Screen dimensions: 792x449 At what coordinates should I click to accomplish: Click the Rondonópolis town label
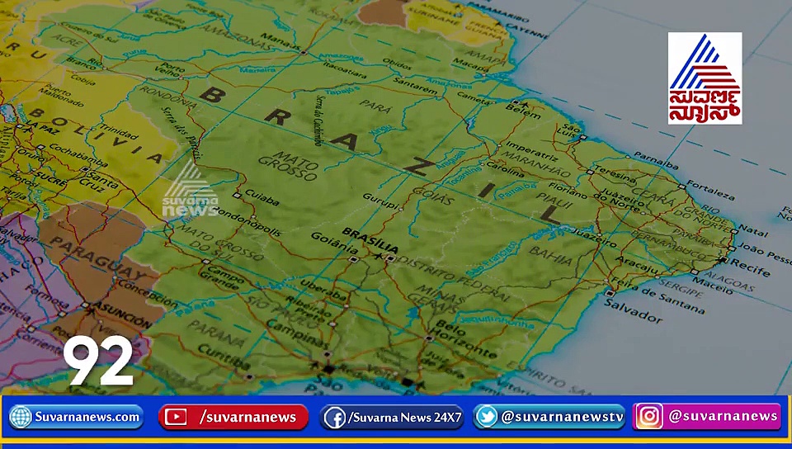(247, 221)
